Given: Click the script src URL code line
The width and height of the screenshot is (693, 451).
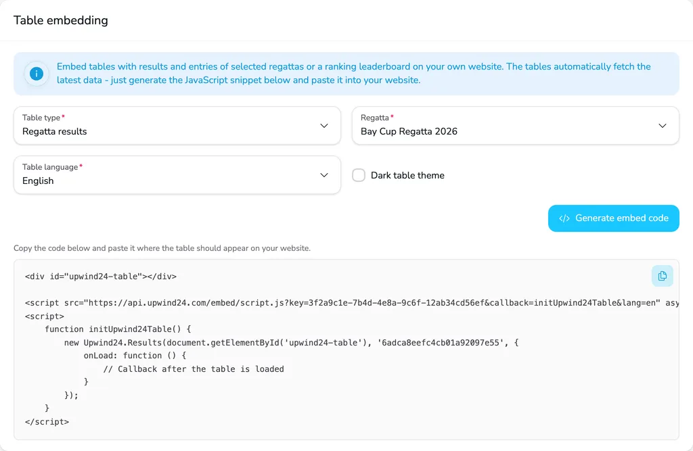Looking at the screenshot, I should click(x=352, y=303).
